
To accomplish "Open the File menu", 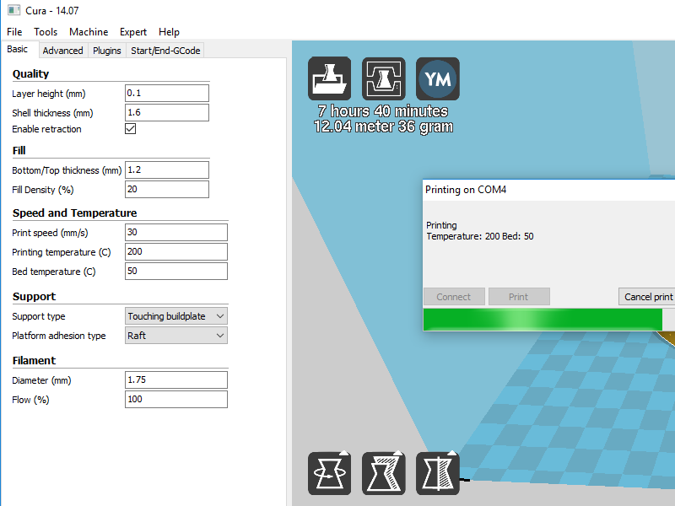I will [14, 32].
